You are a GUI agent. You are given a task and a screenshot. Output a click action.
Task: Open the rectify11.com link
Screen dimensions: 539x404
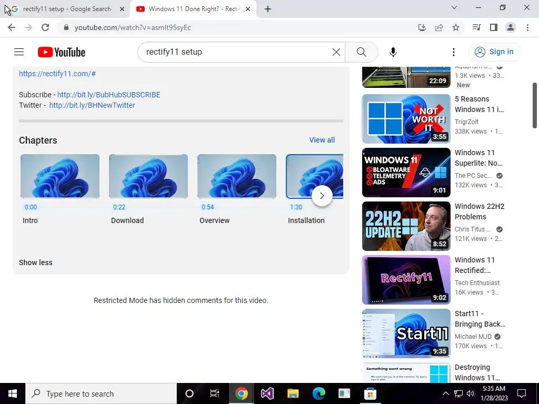[x=57, y=74]
